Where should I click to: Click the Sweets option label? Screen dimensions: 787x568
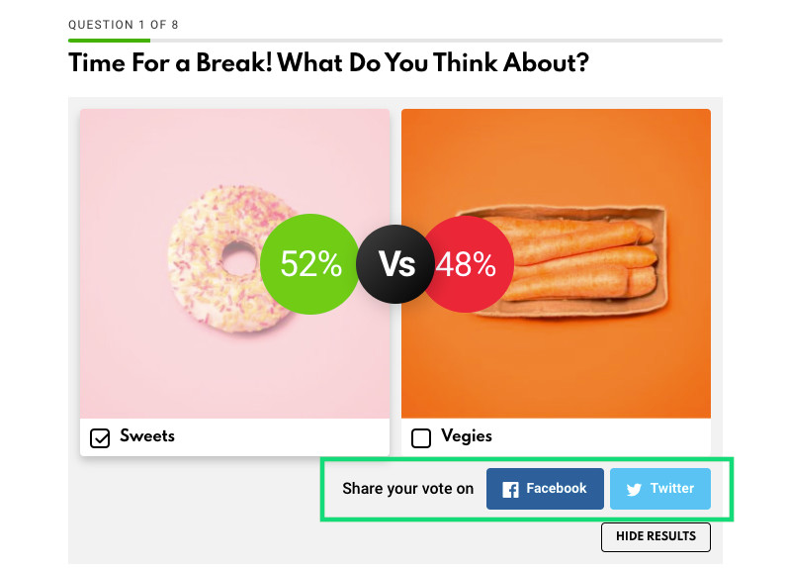[x=147, y=436]
